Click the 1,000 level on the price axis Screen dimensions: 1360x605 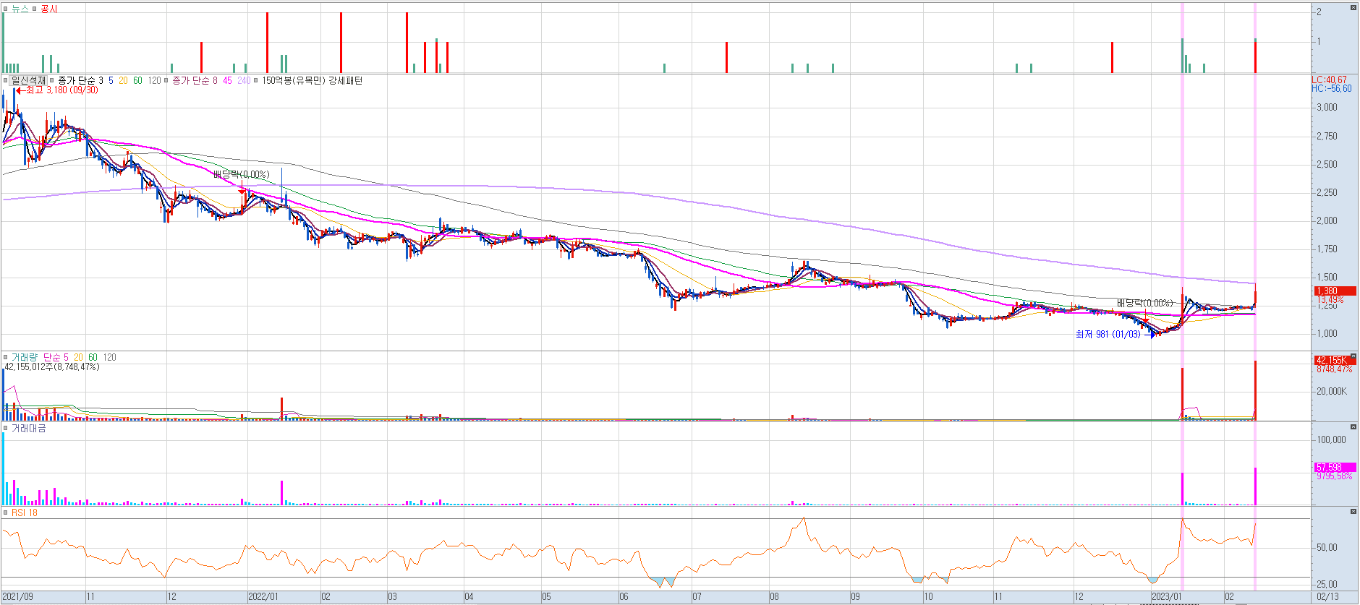pos(1327,334)
